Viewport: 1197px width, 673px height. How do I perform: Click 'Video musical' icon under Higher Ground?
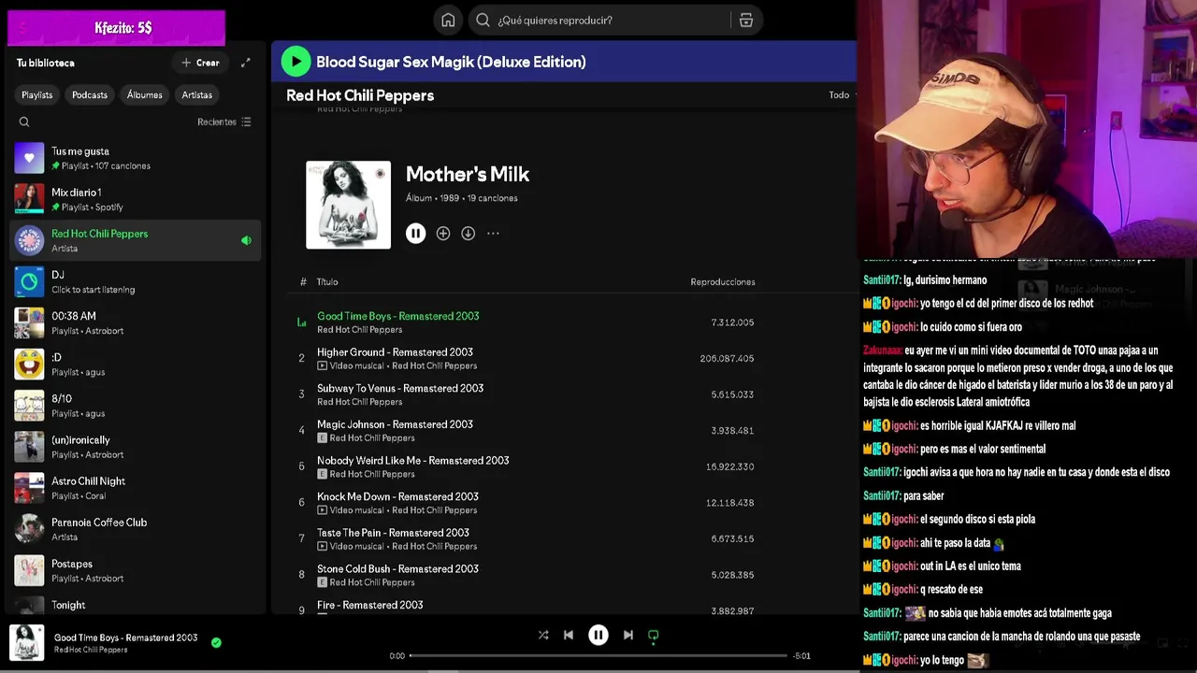coord(322,365)
